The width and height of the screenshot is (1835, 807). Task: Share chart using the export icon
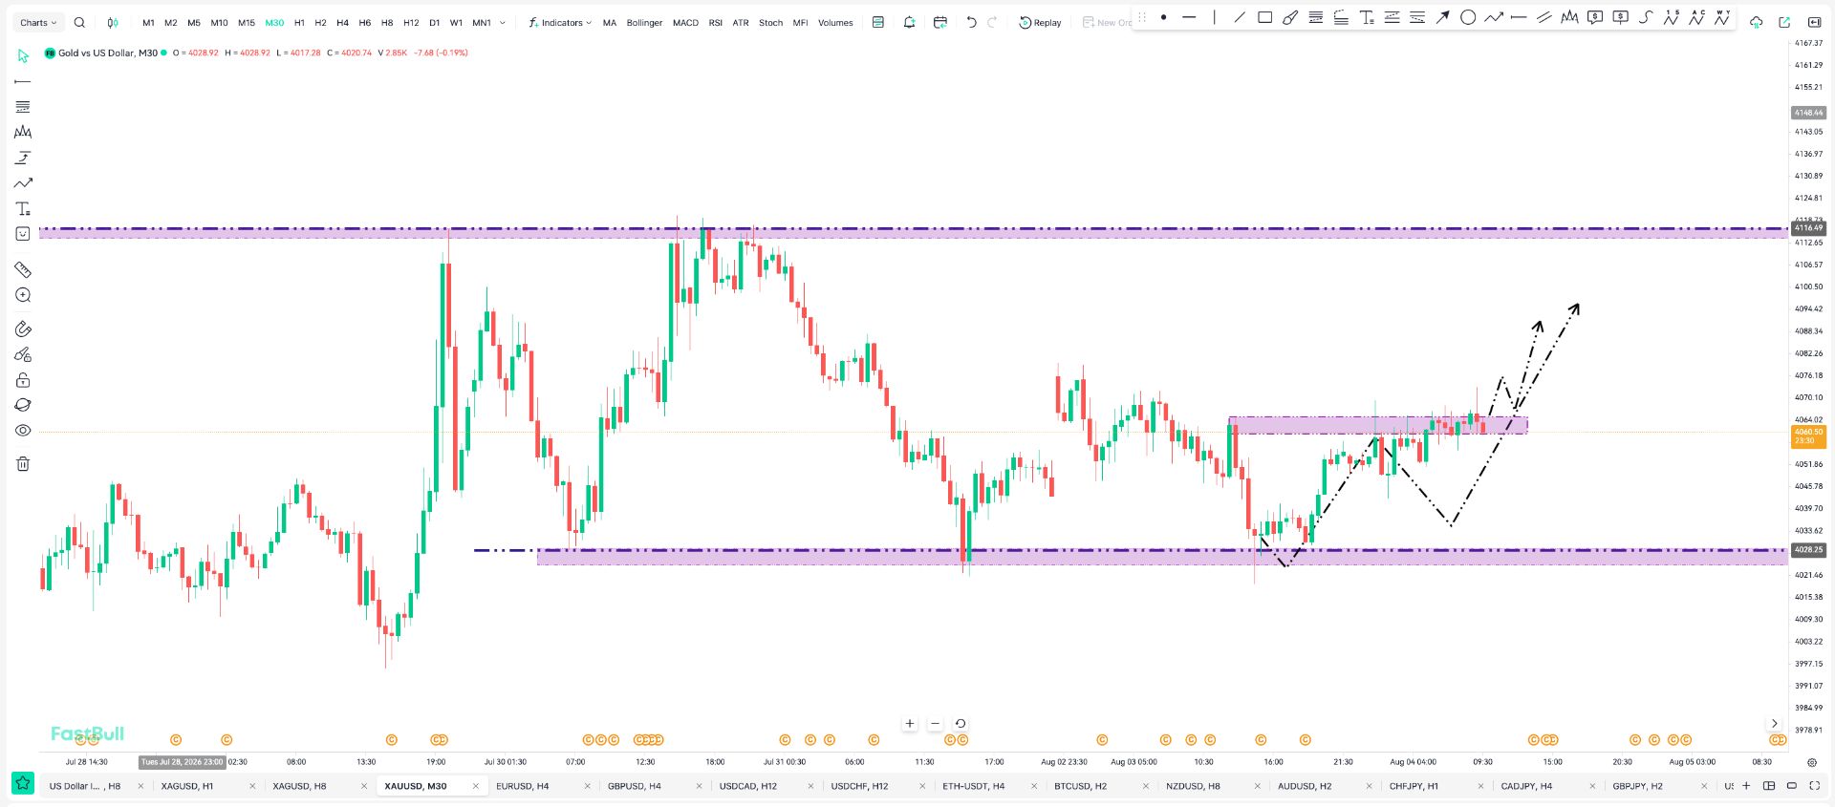(1784, 22)
